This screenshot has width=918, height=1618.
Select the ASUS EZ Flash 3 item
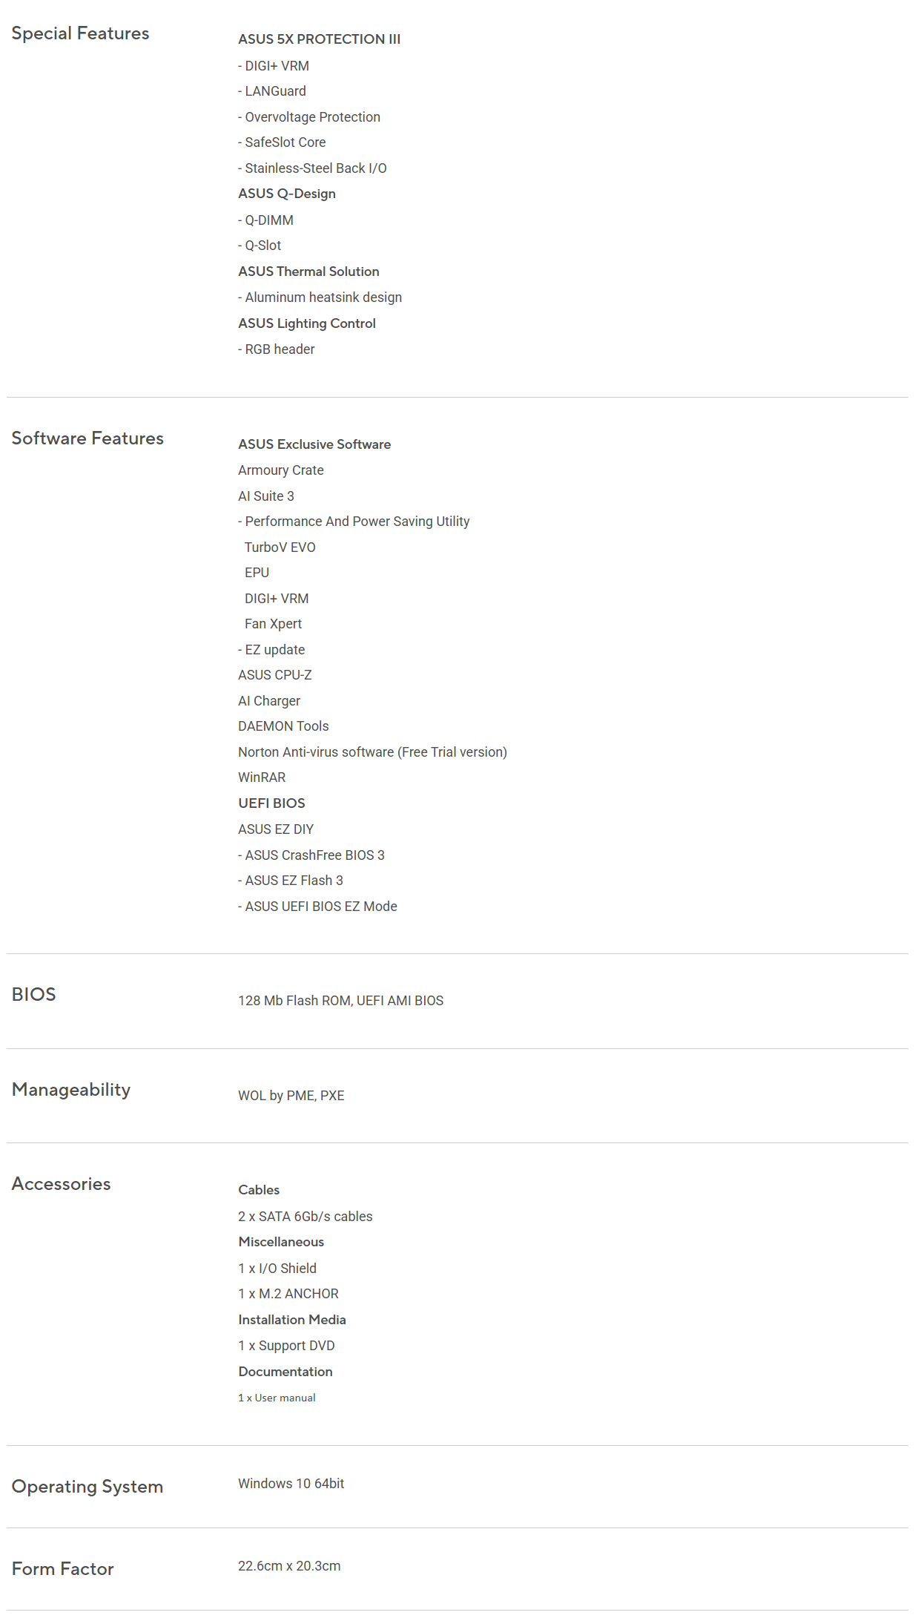tap(291, 881)
